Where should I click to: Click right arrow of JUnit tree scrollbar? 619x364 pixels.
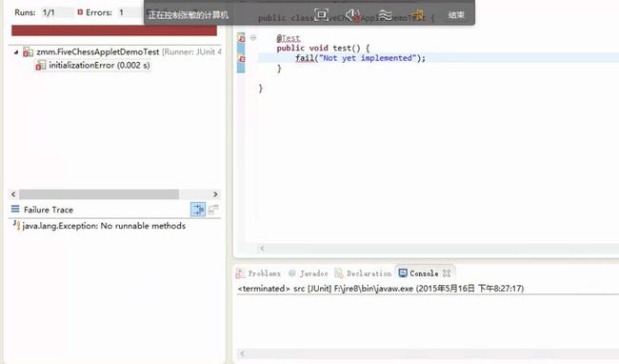(215, 194)
